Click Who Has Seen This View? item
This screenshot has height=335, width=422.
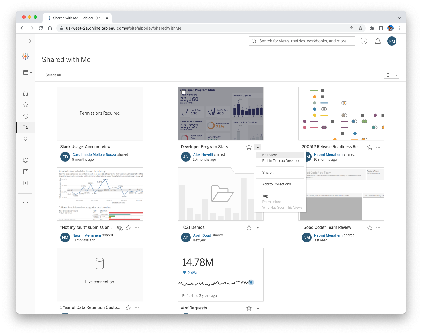282,208
